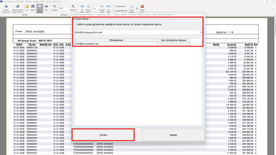276x155 pixels.
Task: Click the Hemen Yazdır (F12) printer icon
Action: [x=6, y=6]
